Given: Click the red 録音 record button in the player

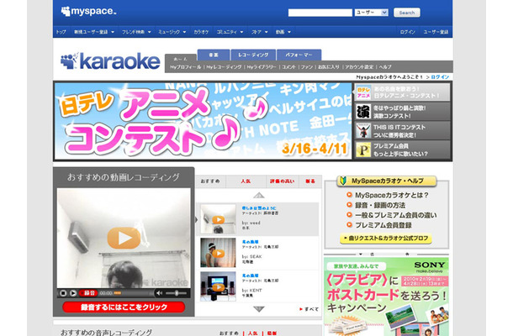Looking at the screenshot, I should (88, 293).
